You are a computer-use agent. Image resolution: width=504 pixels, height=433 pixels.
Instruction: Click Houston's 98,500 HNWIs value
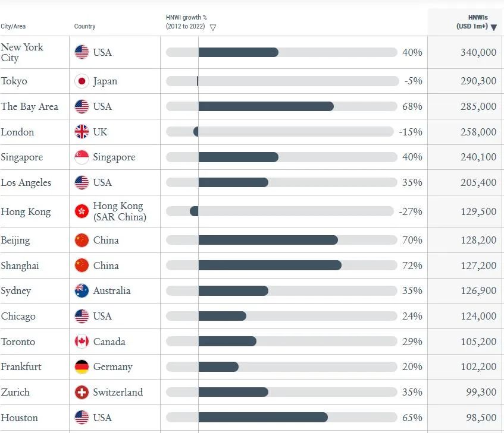[x=481, y=418]
